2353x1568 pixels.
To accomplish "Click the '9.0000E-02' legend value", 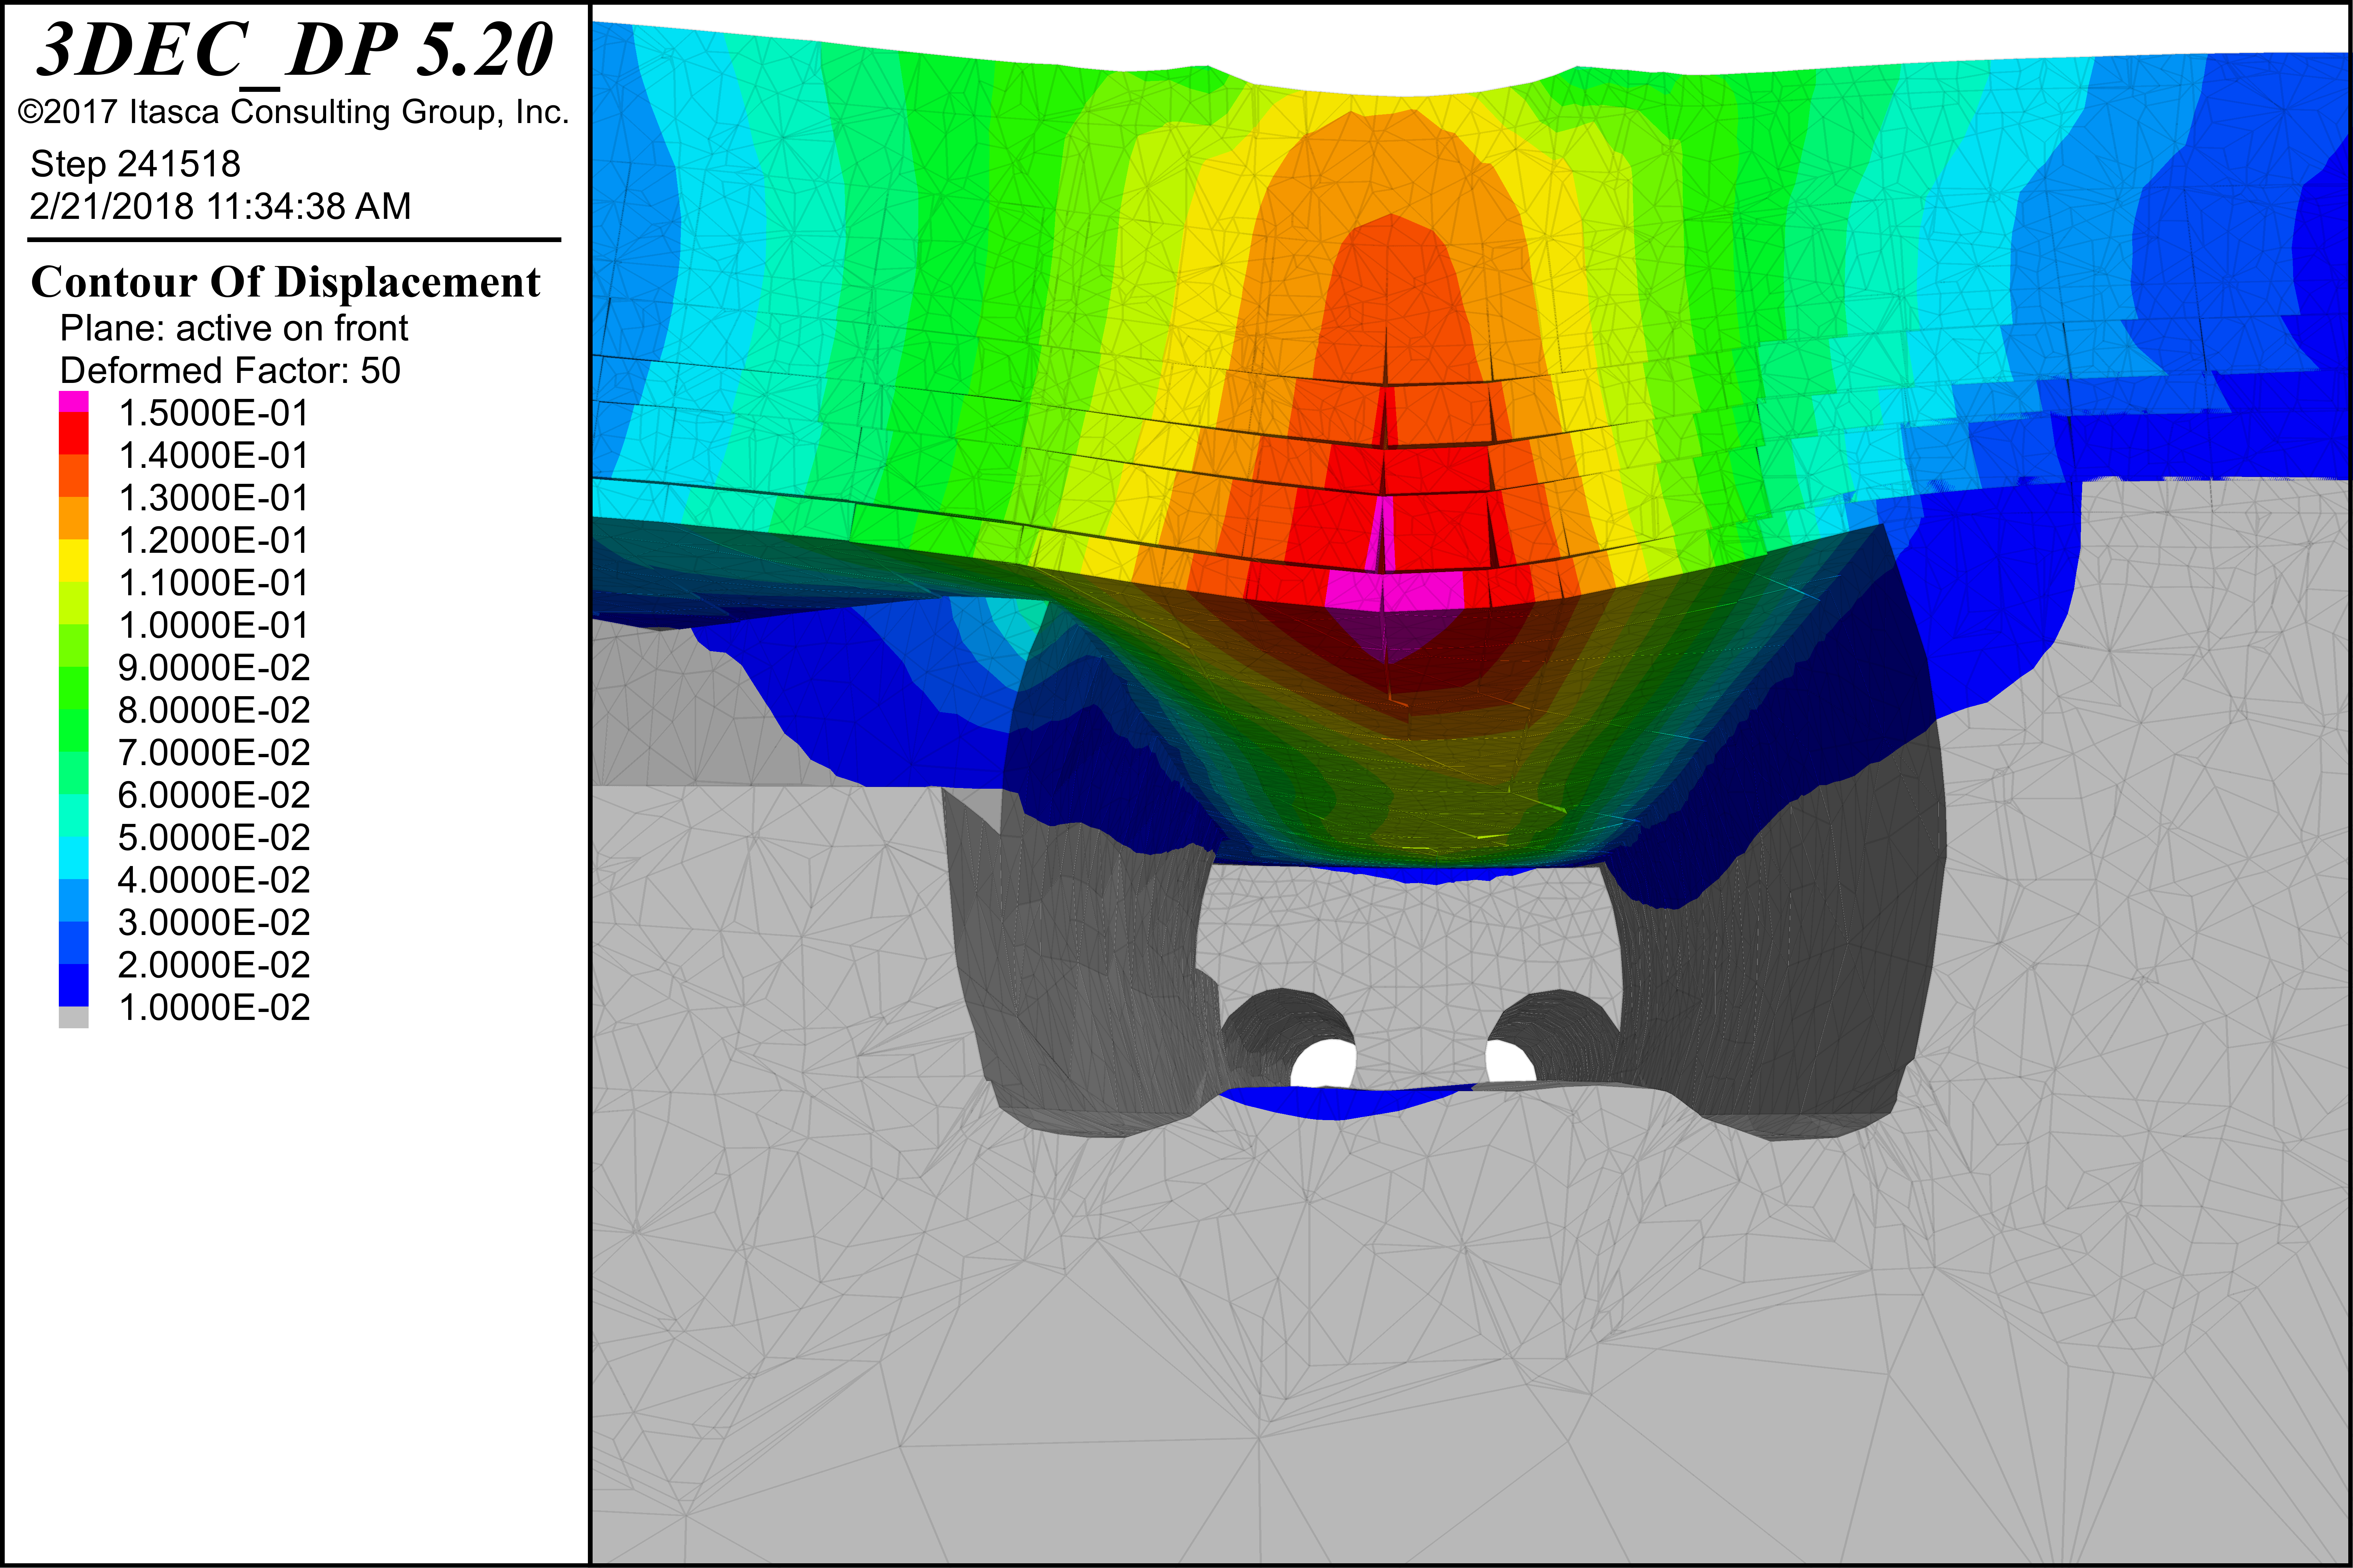I will tap(214, 668).
